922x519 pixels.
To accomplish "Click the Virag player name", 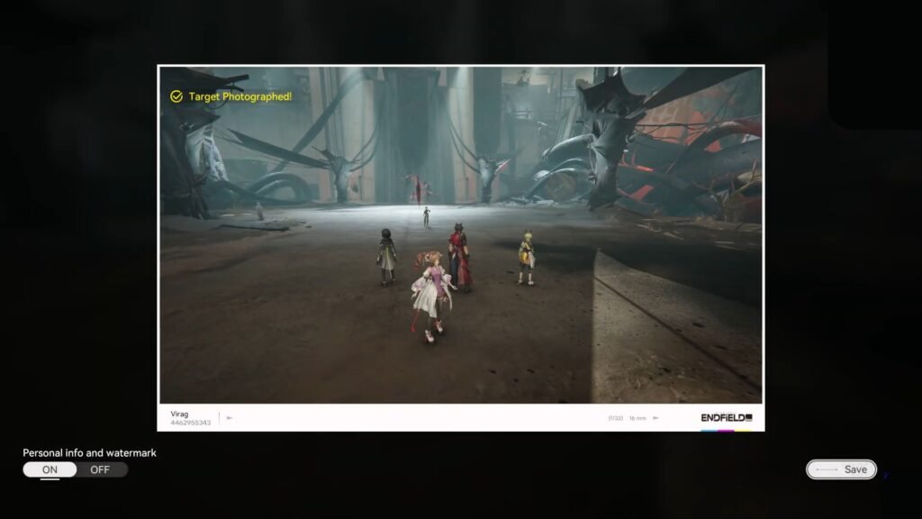I will pos(180,414).
